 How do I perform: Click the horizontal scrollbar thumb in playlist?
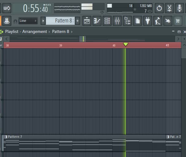pos(82,39)
